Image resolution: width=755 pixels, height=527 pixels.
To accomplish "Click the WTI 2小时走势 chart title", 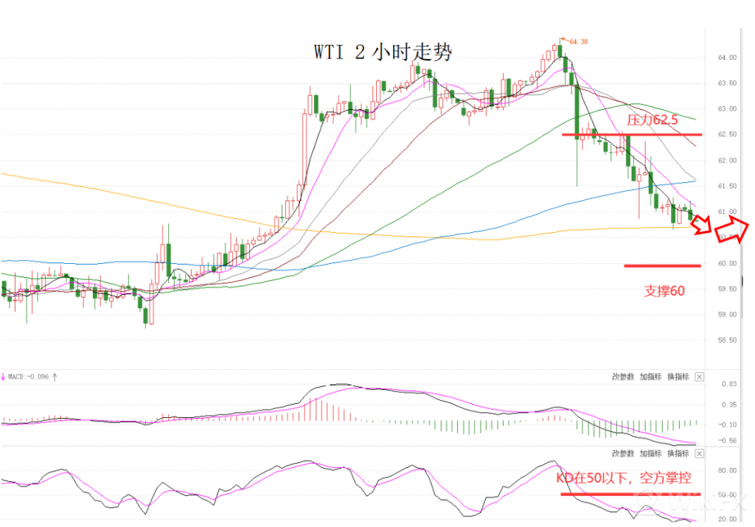I will pyautogui.click(x=383, y=53).
